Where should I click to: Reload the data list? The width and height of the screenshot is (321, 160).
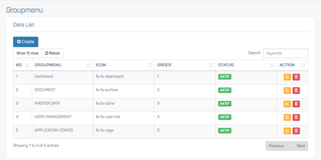click(x=52, y=53)
